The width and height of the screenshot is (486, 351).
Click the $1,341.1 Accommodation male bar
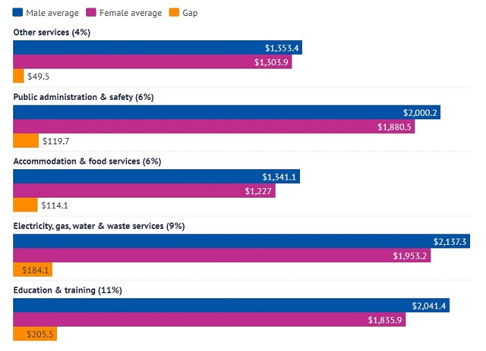pyautogui.click(x=156, y=176)
